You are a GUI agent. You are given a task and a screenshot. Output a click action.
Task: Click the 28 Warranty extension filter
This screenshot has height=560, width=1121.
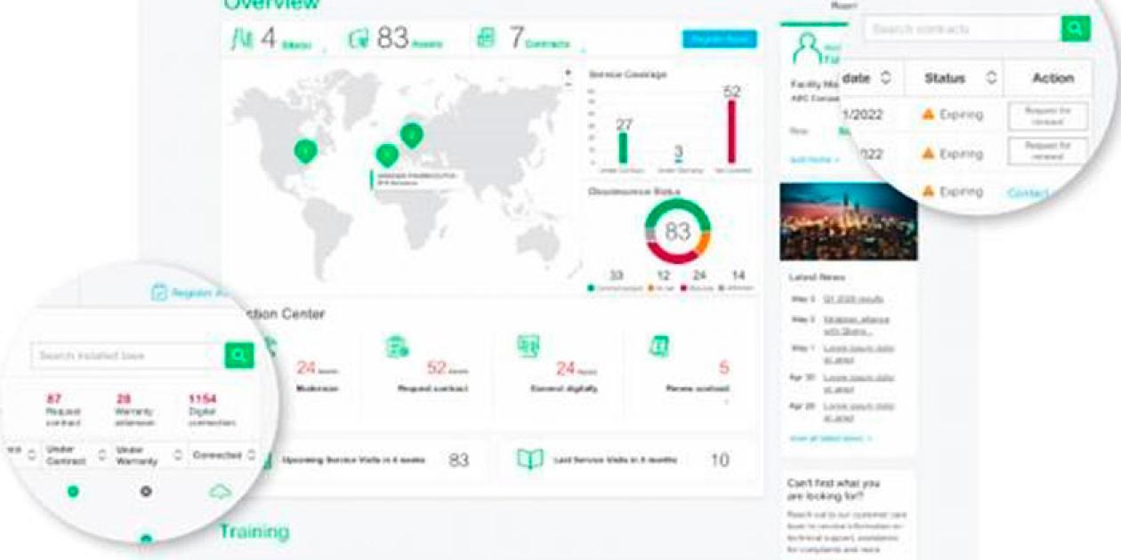coord(136,412)
